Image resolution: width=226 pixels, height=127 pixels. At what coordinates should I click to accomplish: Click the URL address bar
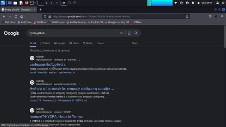[116, 17]
